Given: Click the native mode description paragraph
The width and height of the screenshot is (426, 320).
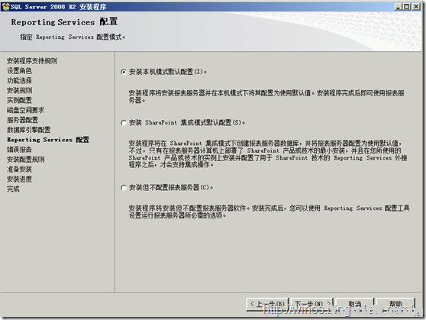Looking at the screenshot, I should click(x=266, y=96).
